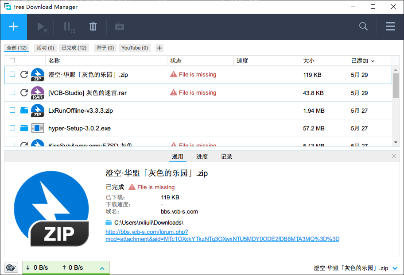Screen dimensions: 404x275
Task: Check the box for hyper-Setup-3.0.2.exe
Action: (x=12, y=128)
